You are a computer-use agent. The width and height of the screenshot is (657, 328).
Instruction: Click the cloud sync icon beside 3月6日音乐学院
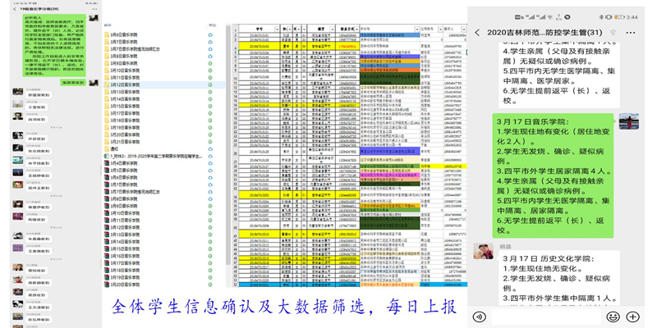click(210, 34)
